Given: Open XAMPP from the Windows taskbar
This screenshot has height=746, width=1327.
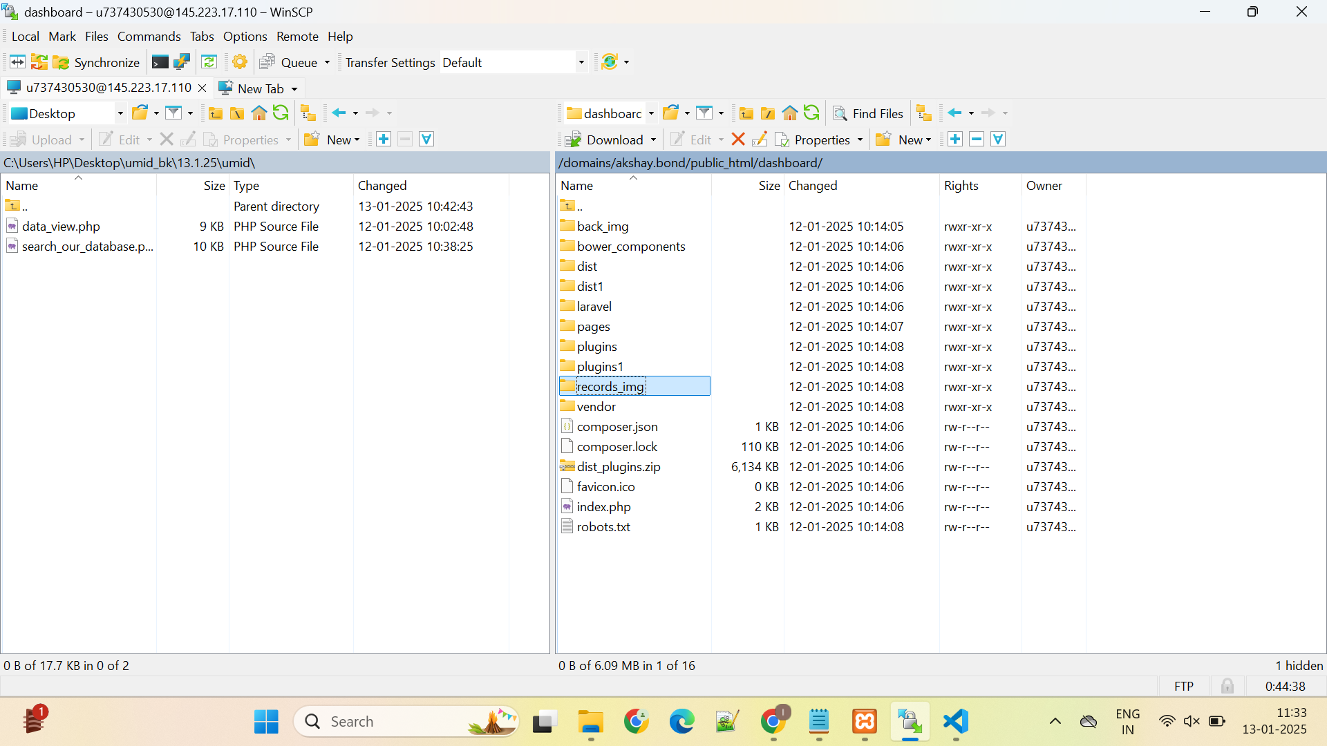Looking at the screenshot, I should 865,721.
